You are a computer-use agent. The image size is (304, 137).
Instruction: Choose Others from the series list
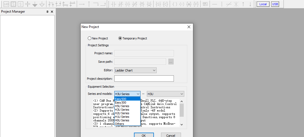tap(127, 124)
